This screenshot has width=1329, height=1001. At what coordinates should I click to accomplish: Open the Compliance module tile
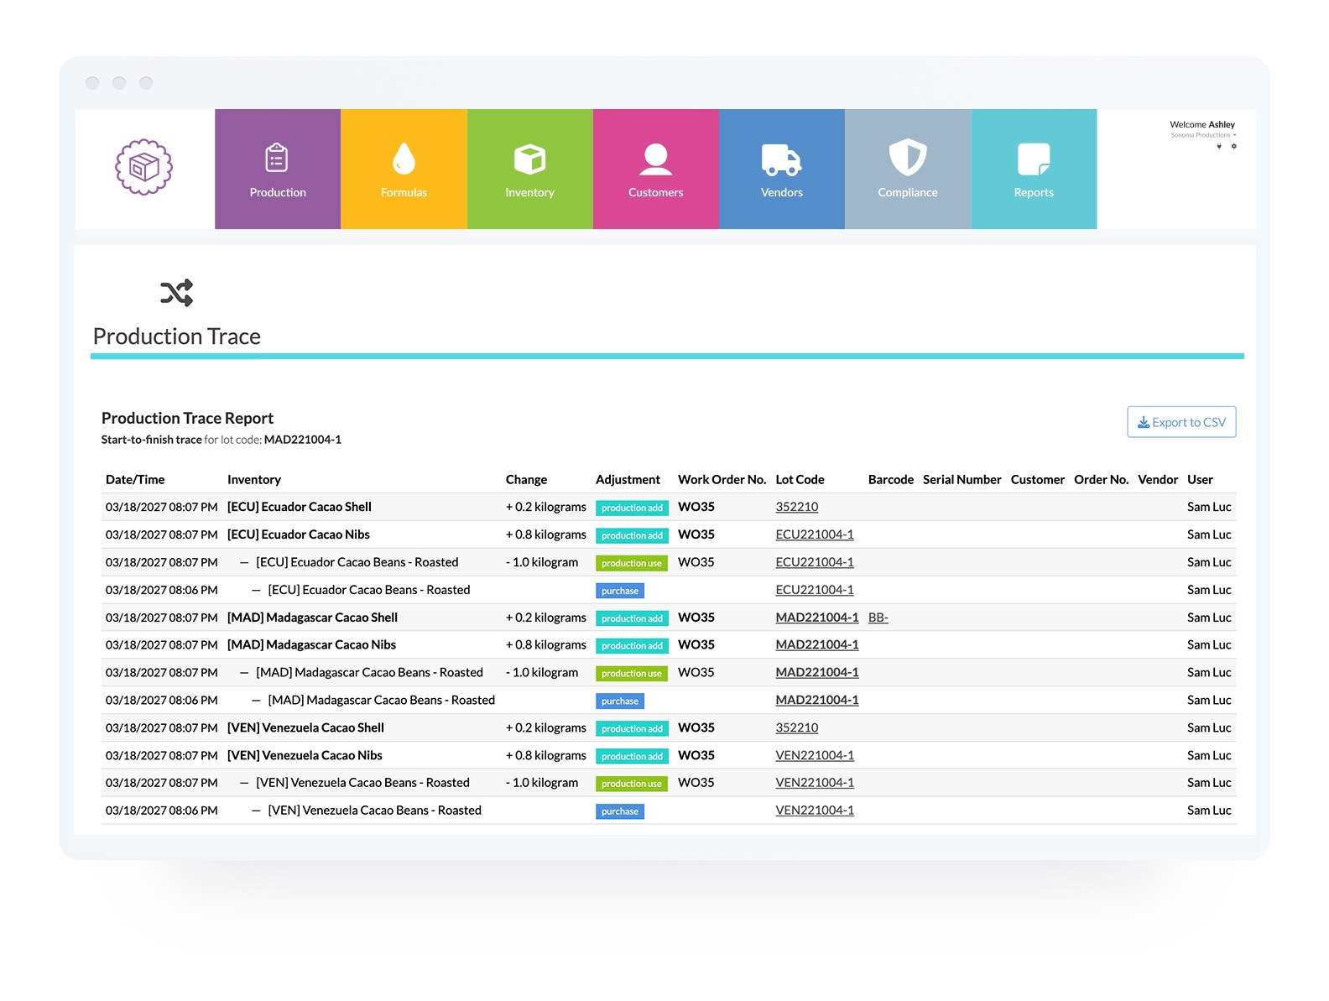pos(908,169)
